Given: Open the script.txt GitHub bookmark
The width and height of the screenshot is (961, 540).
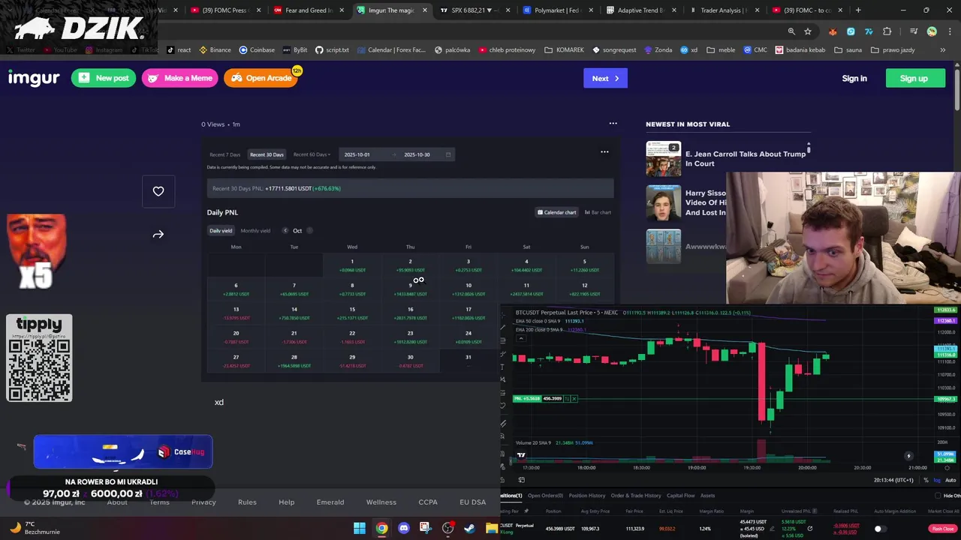Looking at the screenshot, I should (x=332, y=49).
